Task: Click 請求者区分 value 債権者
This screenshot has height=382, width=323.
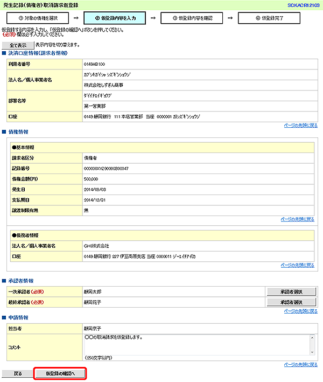Action: 90,158
